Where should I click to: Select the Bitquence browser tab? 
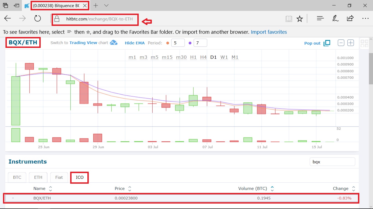tap(56, 6)
